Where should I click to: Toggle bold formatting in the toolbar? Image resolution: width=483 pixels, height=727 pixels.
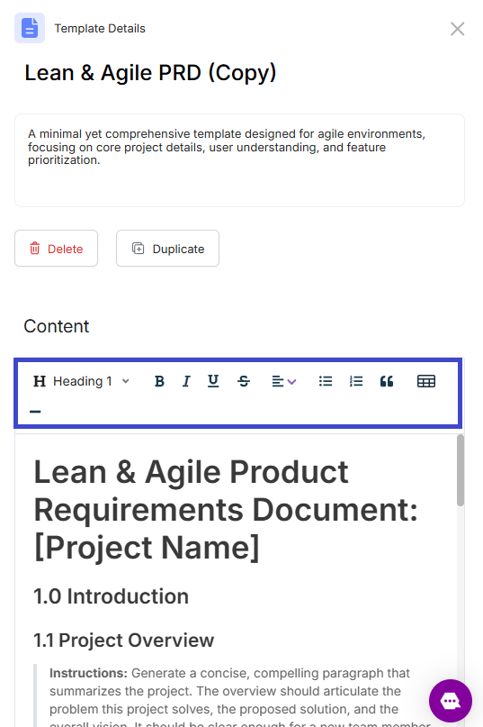159,381
